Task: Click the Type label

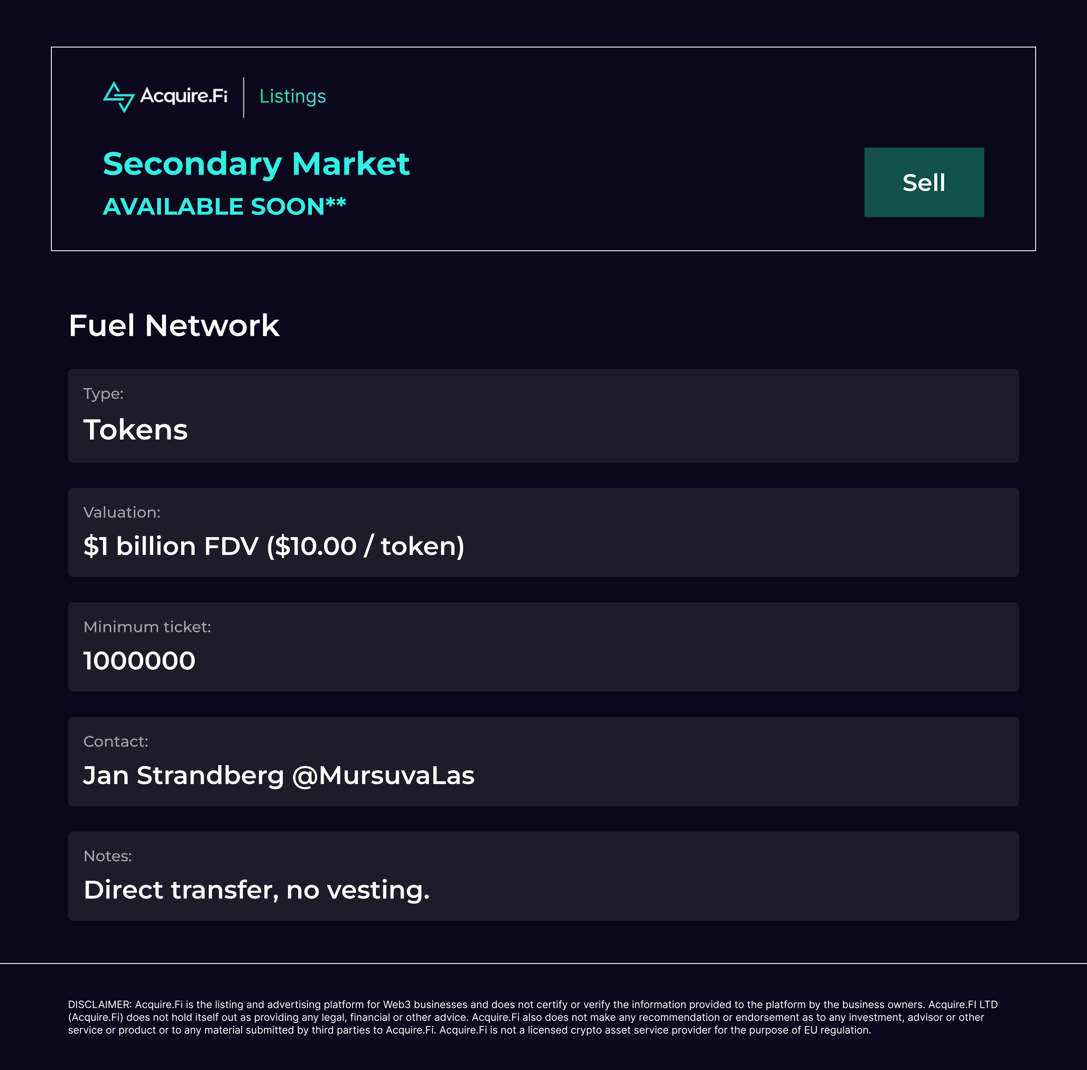Action: coord(104,394)
